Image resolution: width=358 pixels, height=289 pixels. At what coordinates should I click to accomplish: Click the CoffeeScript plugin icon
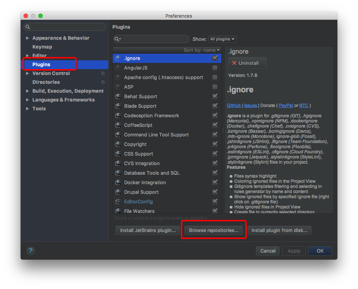(118, 125)
